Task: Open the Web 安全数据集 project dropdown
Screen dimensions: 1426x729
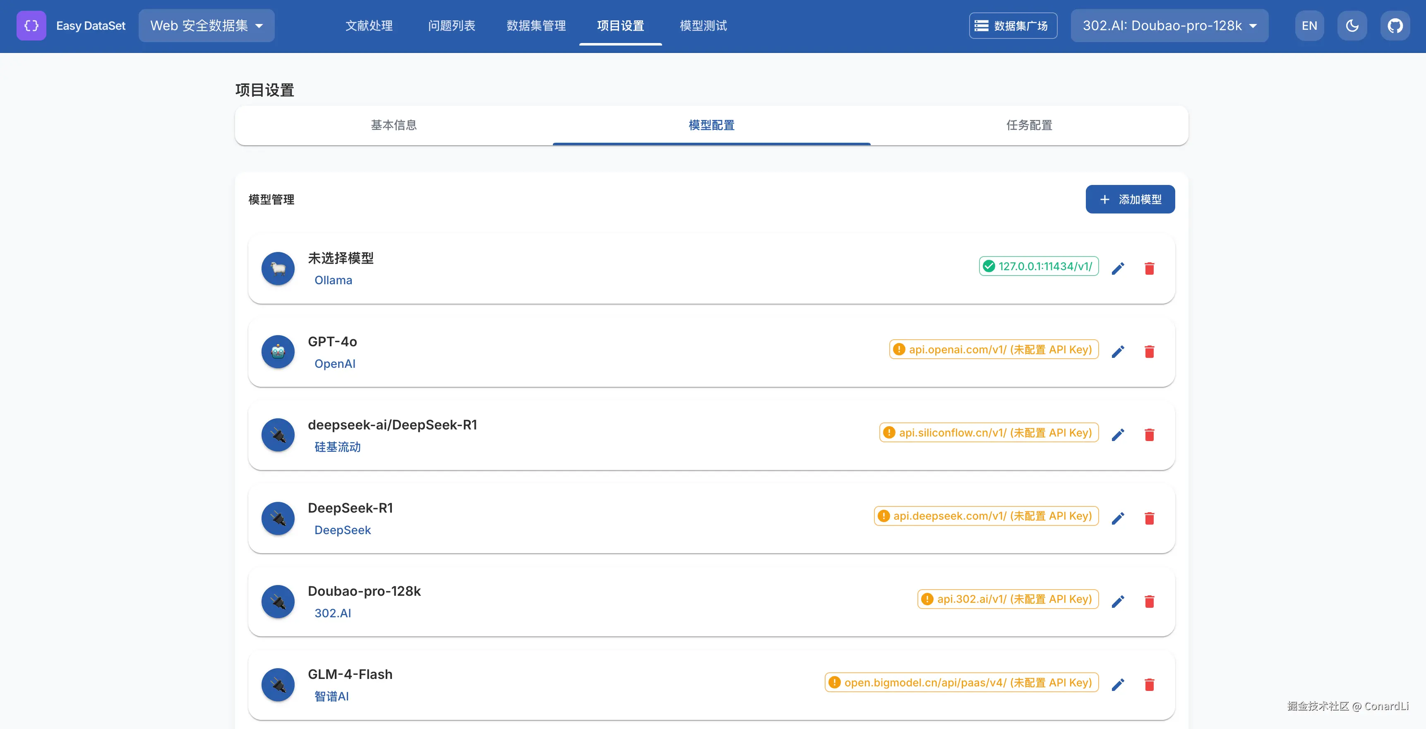Action: tap(206, 26)
